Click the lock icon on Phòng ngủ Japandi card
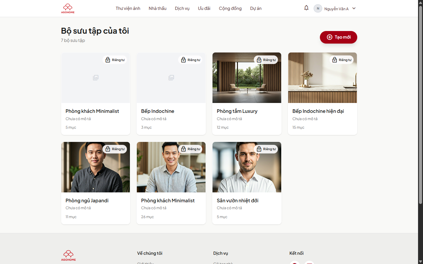 click(108, 149)
